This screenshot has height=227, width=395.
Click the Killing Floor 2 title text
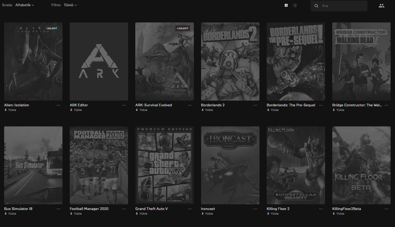pos(278,209)
